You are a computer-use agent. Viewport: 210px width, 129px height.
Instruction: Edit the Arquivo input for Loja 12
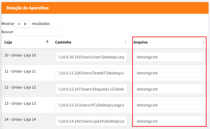coord(169,89)
